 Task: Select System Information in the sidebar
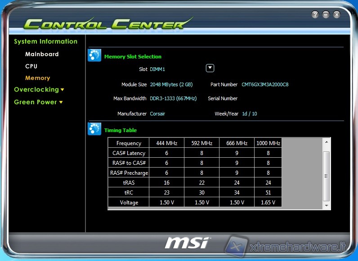click(x=45, y=41)
